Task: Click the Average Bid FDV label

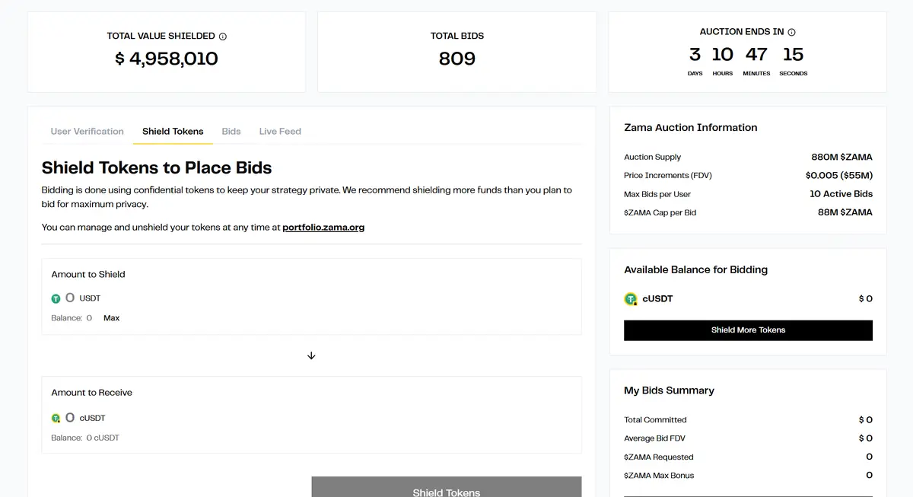Action: pyautogui.click(x=654, y=438)
